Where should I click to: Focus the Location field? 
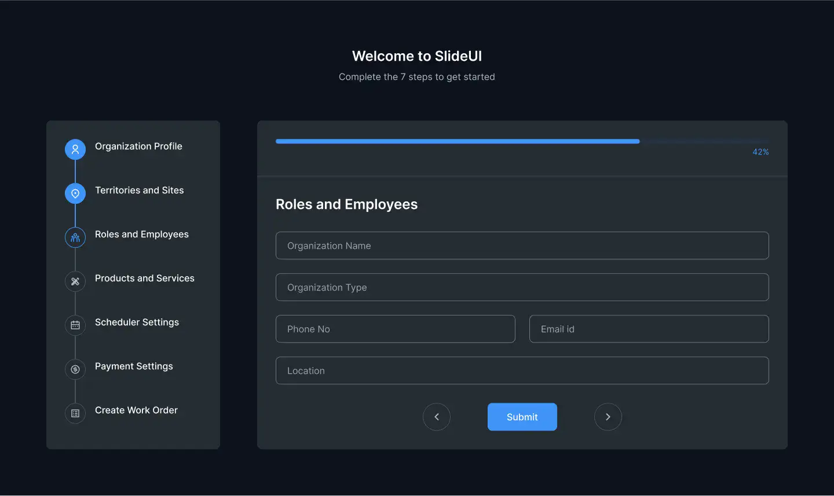522,370
